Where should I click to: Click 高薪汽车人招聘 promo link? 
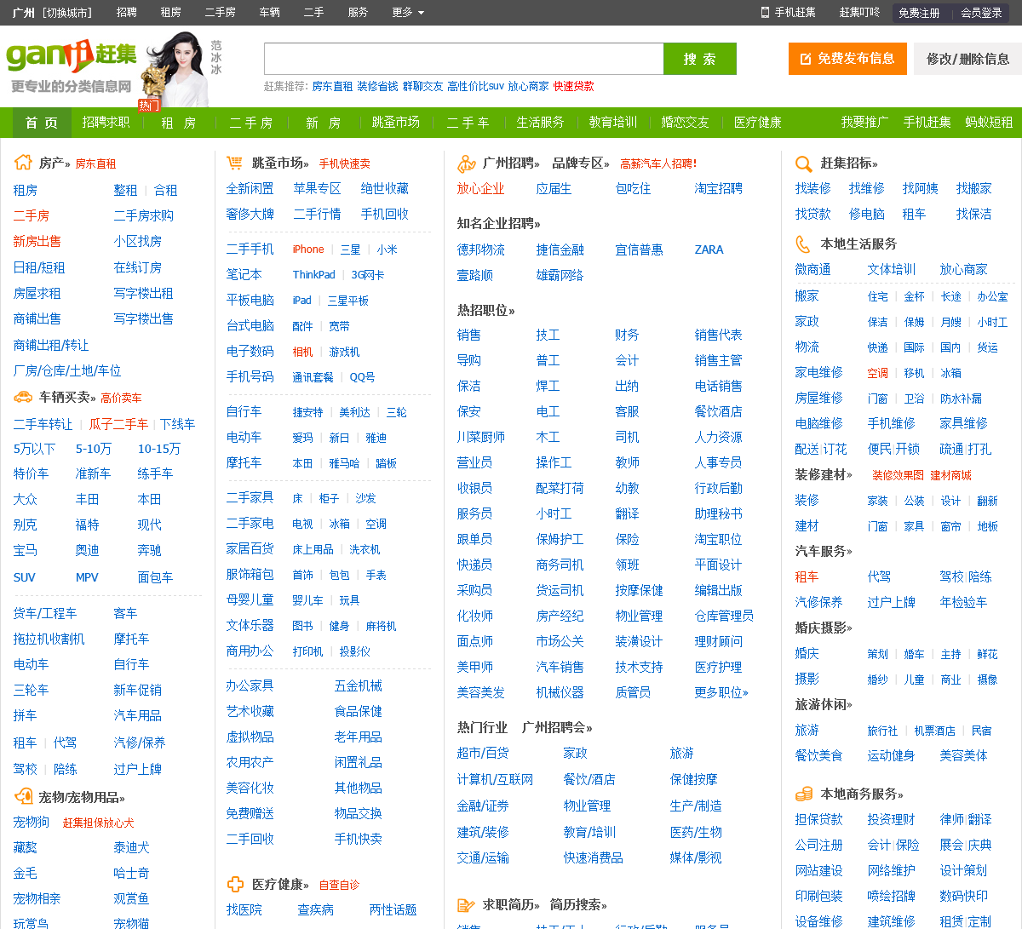tap(658, 163)
